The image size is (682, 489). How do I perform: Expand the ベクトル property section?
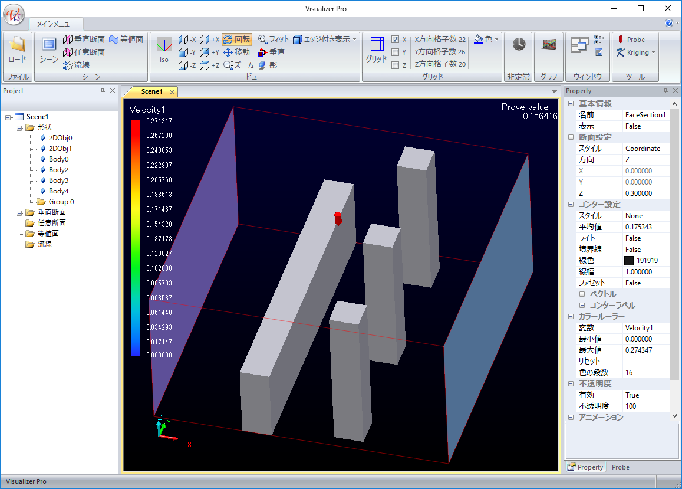[582, 294]
